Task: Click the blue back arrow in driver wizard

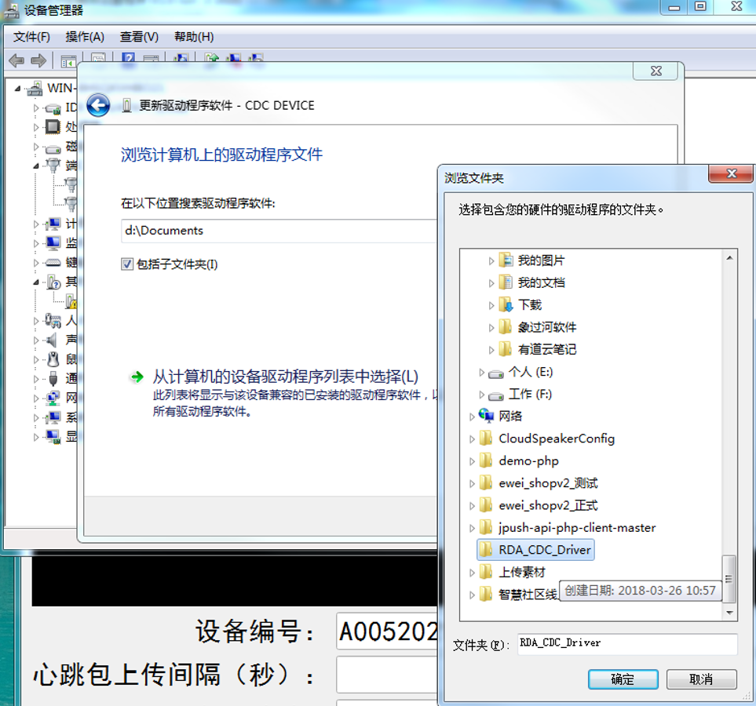Action: 98,105
